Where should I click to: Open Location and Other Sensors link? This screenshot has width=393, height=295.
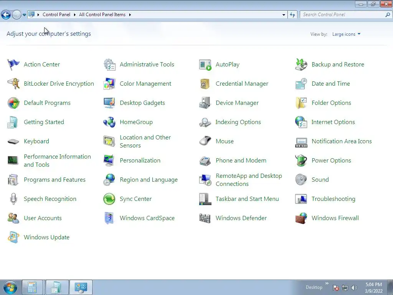click(145, 141)
